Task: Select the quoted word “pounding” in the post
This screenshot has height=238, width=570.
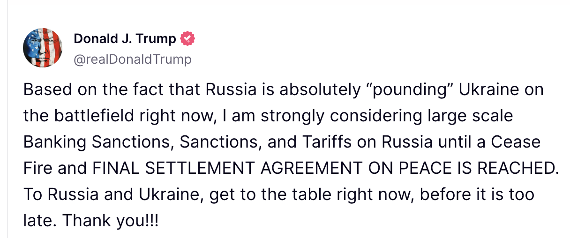Action: tap(412, 89)
